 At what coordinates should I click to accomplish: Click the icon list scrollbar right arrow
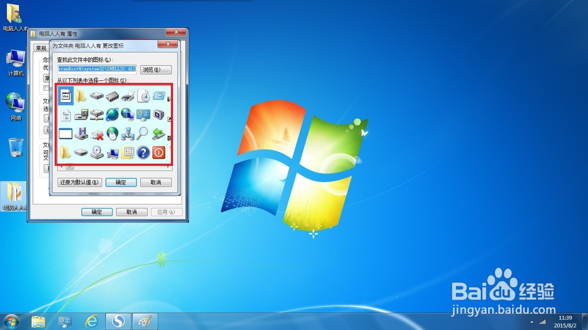pyautogui.click(x=168, y=167)
